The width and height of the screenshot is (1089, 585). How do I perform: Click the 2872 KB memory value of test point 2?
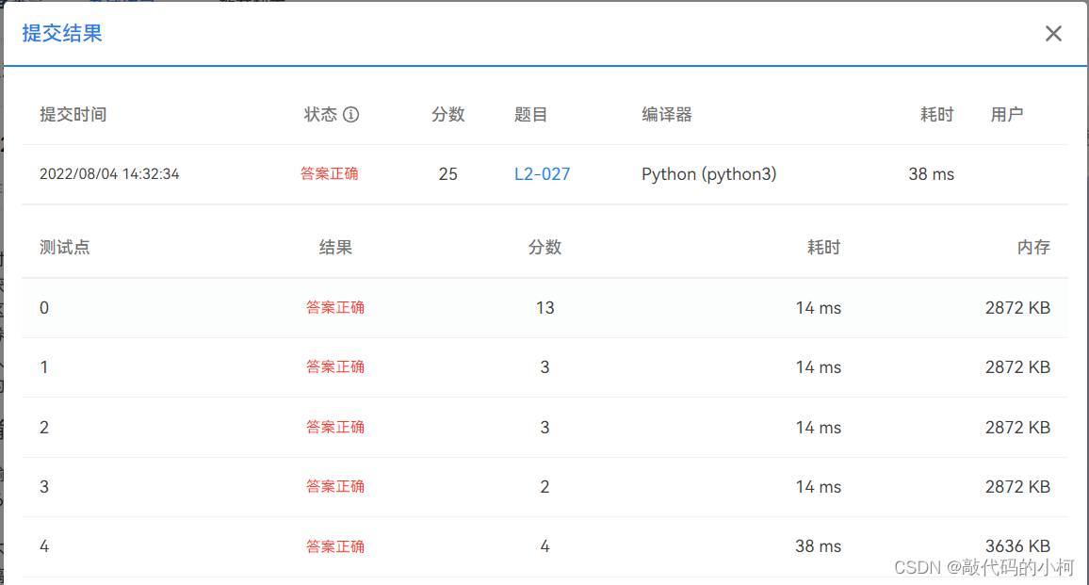tap(1017, 427)
